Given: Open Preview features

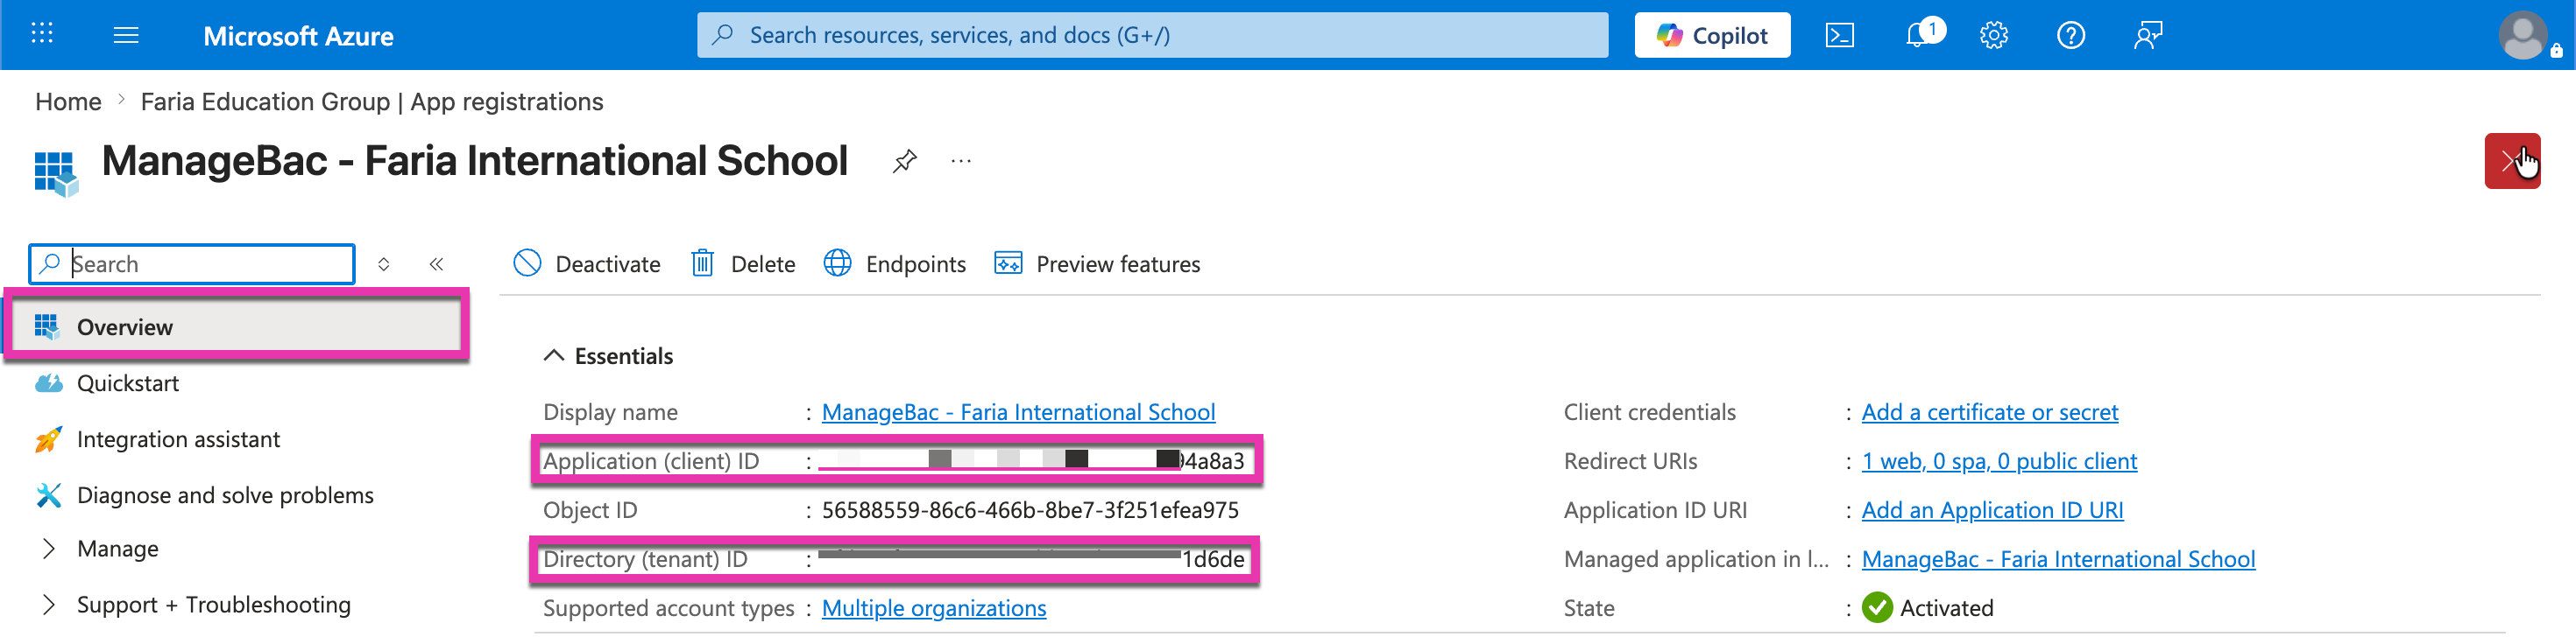Looking at the screenshot, I should point(1097,263).
